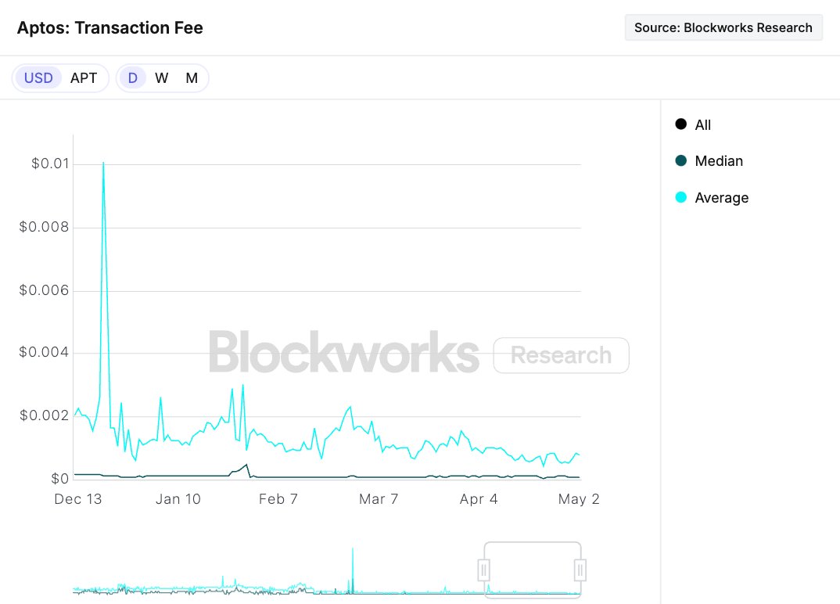Click the $0.01 peak of the Average line

tap(103, 164)
